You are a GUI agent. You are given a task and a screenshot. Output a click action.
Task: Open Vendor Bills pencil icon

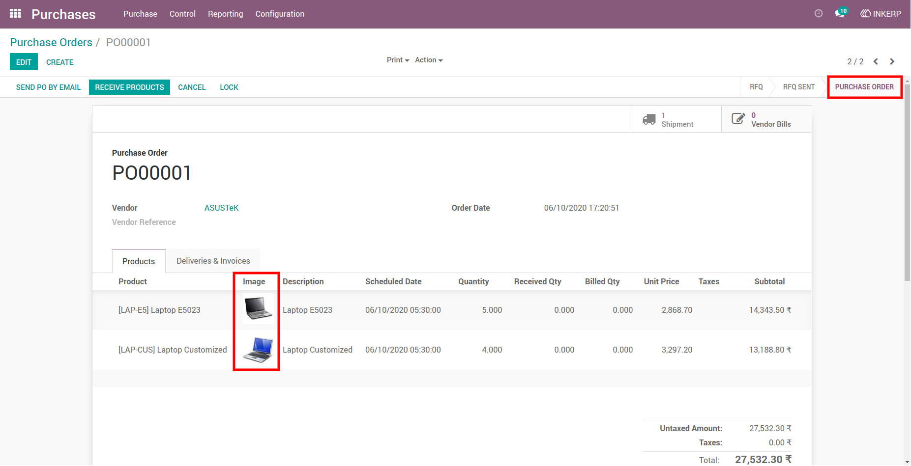coord(738,118)
